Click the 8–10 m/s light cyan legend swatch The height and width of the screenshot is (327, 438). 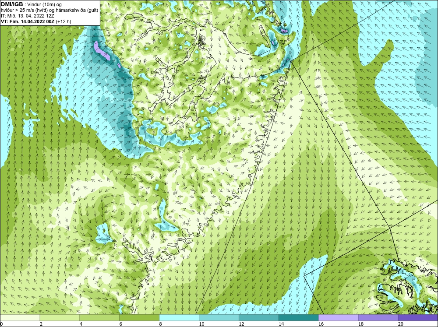(x=179, y=318)
